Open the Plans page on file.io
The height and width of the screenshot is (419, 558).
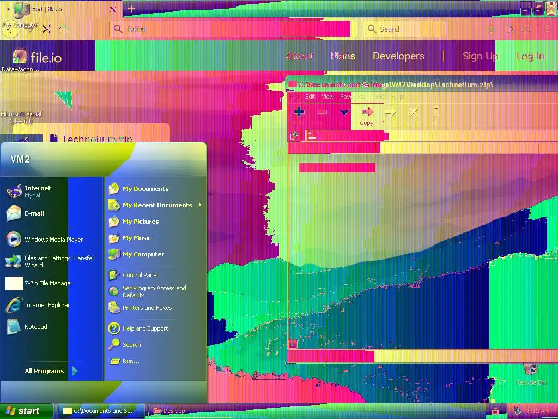343,56
